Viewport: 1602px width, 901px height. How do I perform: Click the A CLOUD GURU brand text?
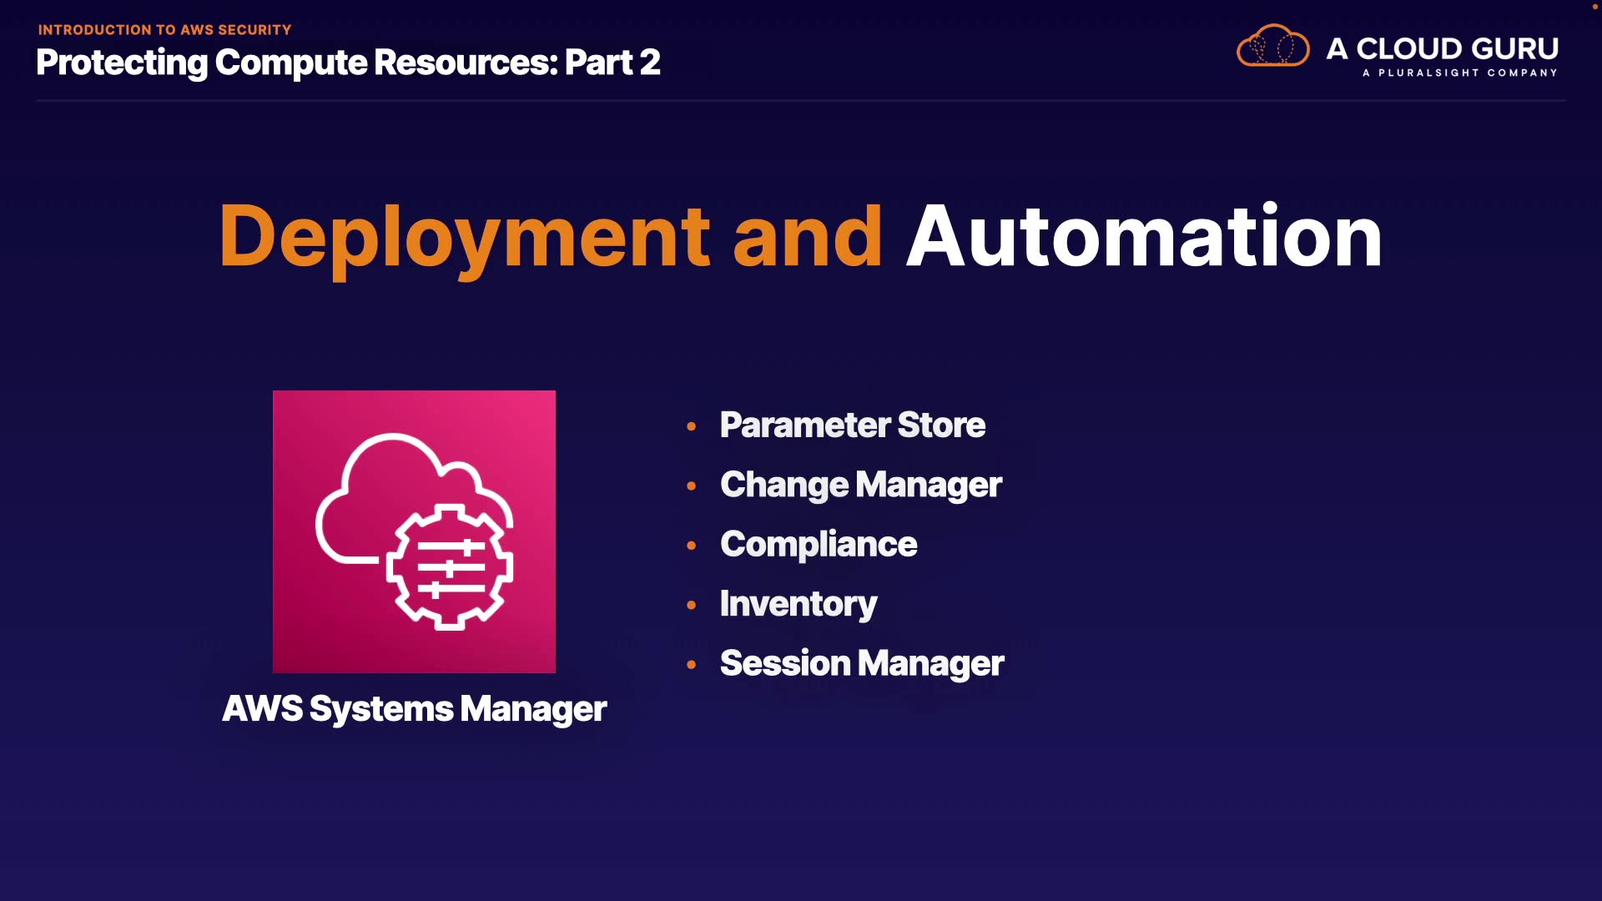[1442, 48]
